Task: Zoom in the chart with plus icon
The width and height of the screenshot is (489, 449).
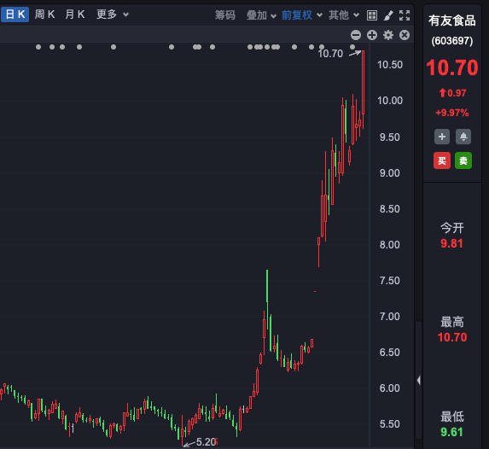Action: pos(372,35)
